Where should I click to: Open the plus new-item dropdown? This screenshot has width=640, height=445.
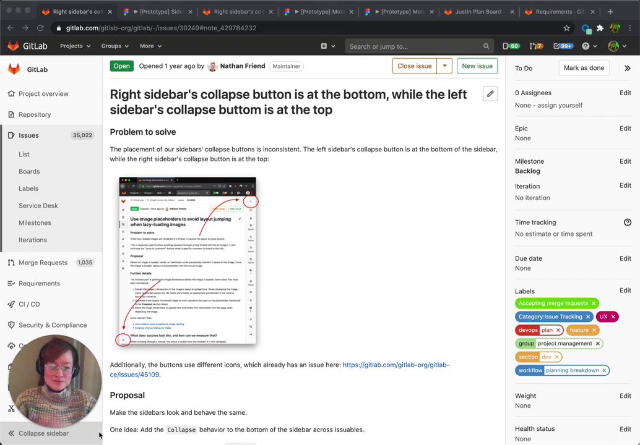point(328,46)
